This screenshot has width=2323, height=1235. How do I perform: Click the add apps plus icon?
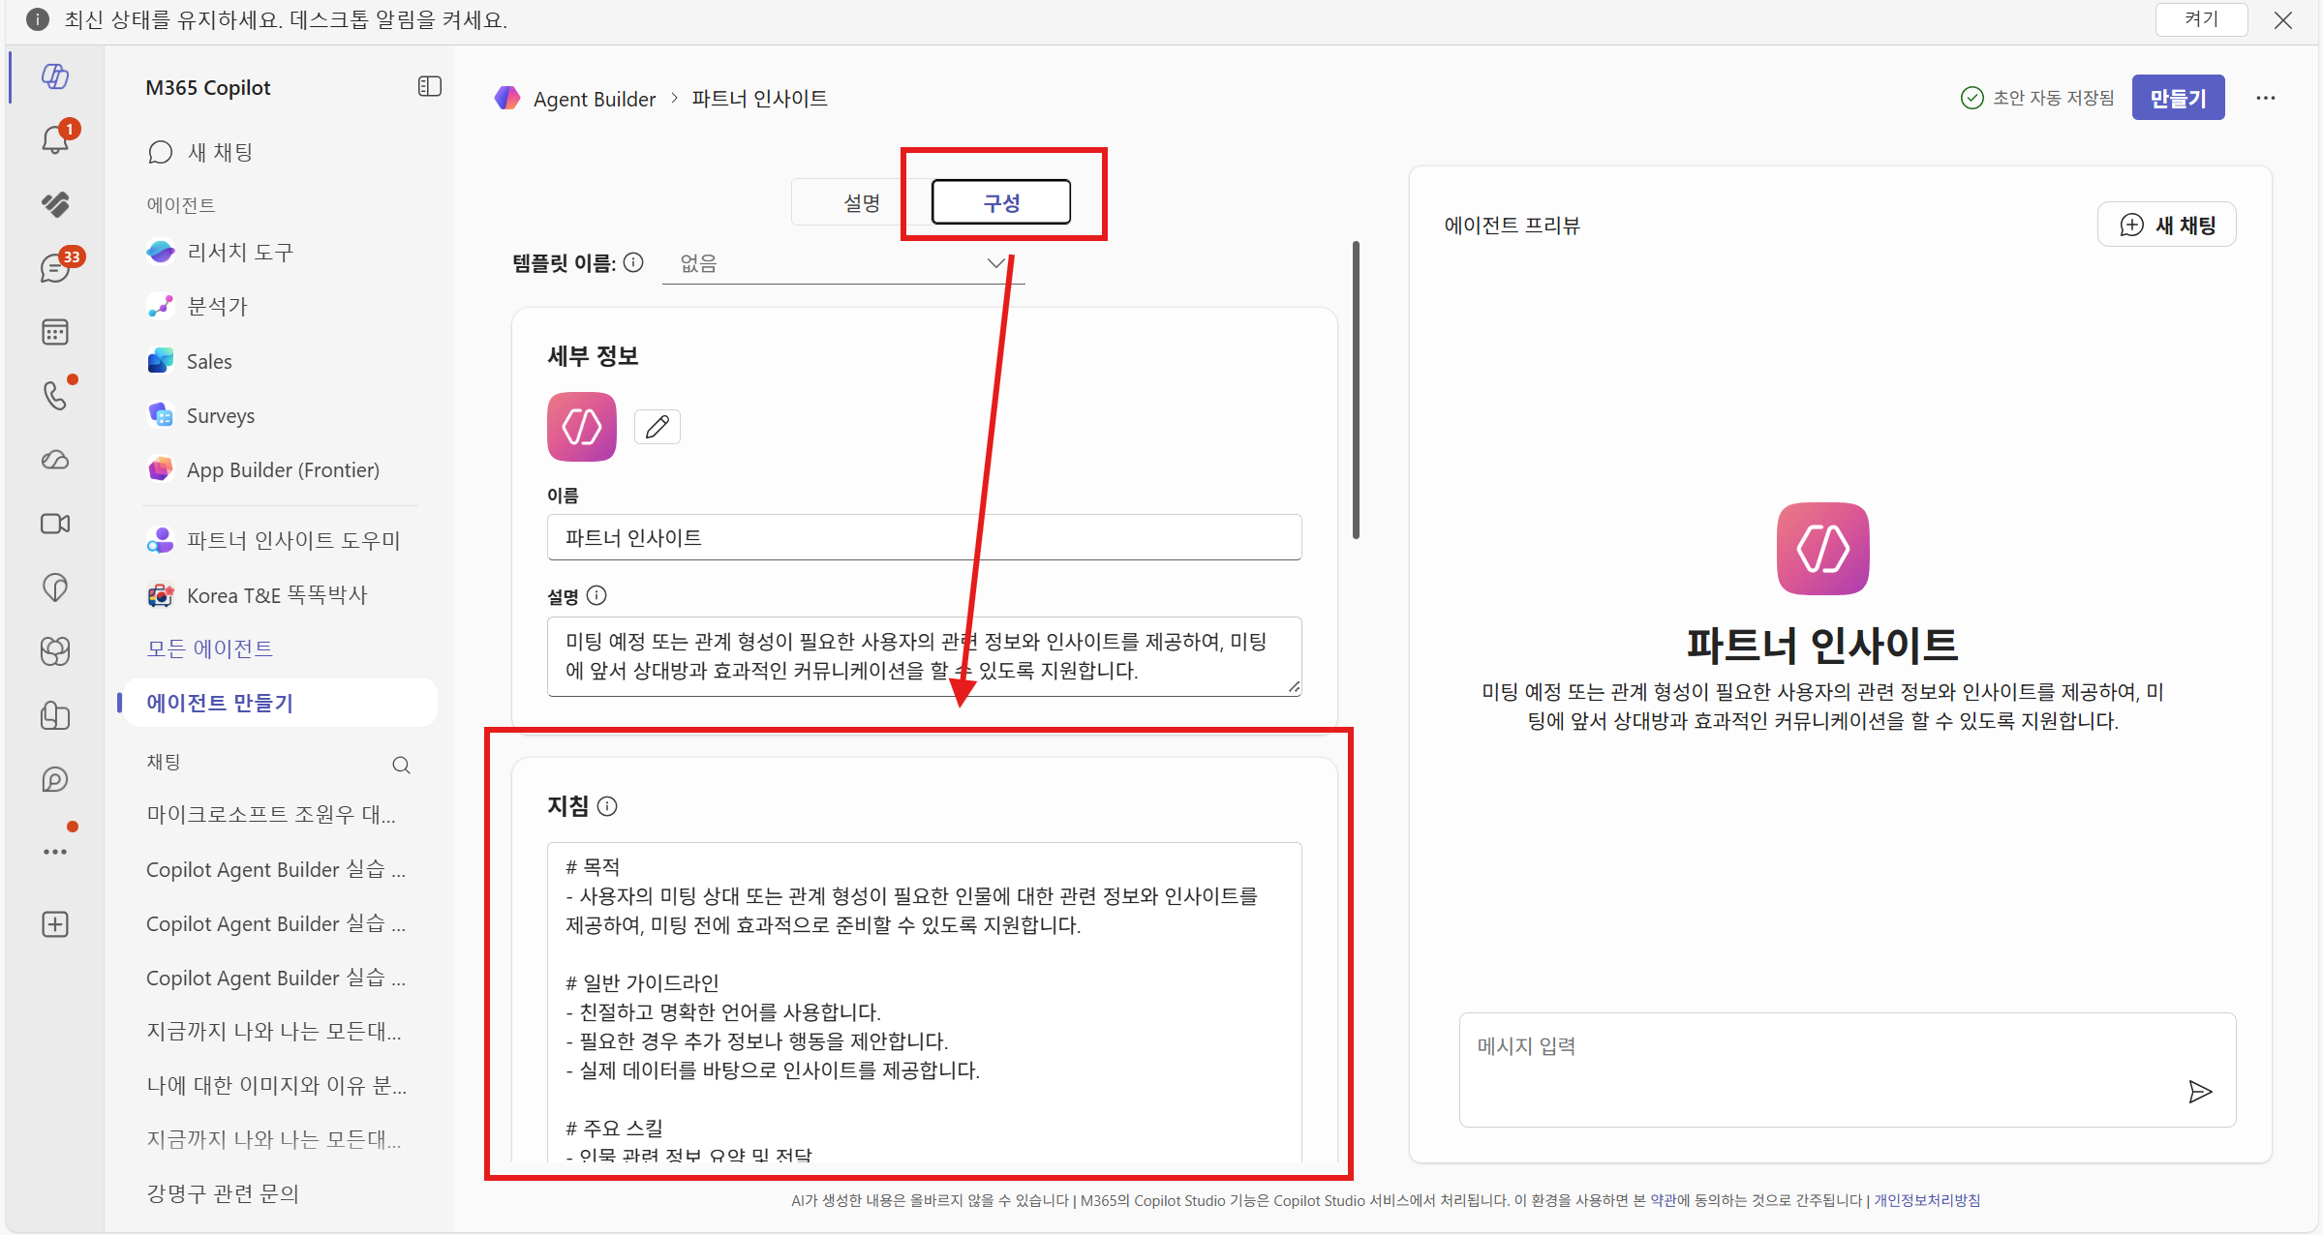click(55, 924)
